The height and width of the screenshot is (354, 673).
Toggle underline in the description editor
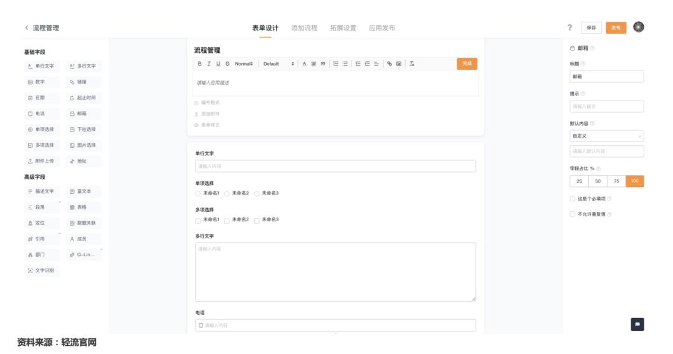(x=218, y=64)
